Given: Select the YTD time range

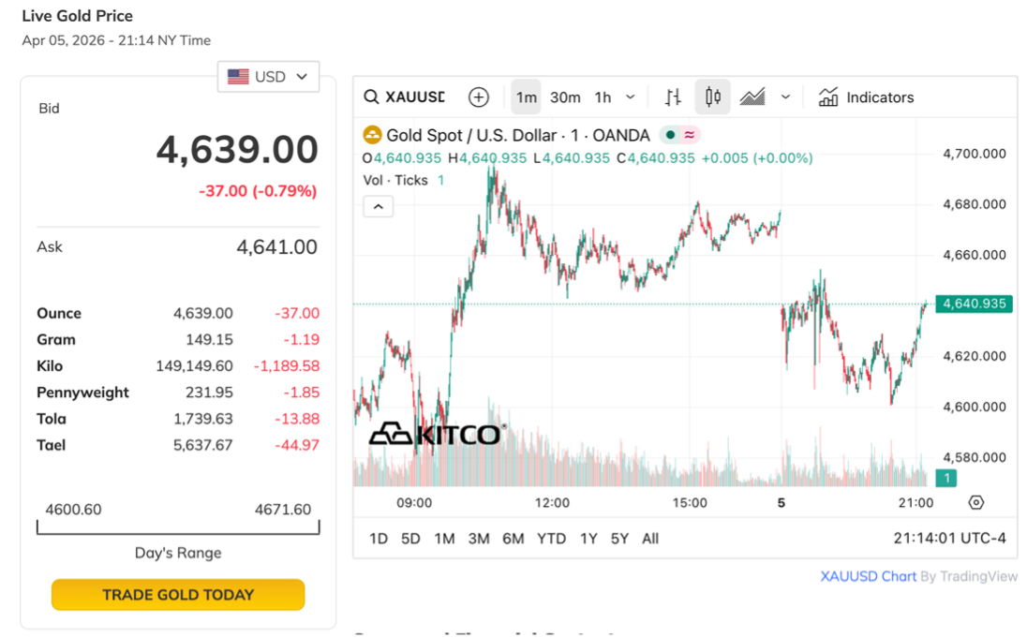Looking at the screenshot, I should tap(551, 539).
